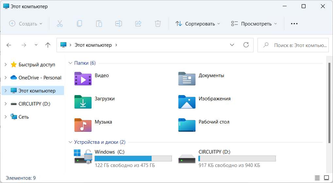
Task: Click the Загрузки folder label
Action: [x=105, y=99]
